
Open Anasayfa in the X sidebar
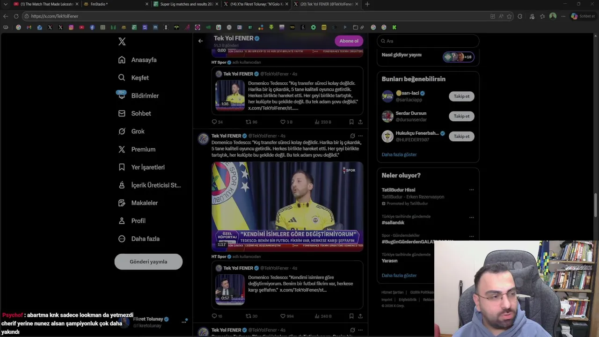coord(138,60)
